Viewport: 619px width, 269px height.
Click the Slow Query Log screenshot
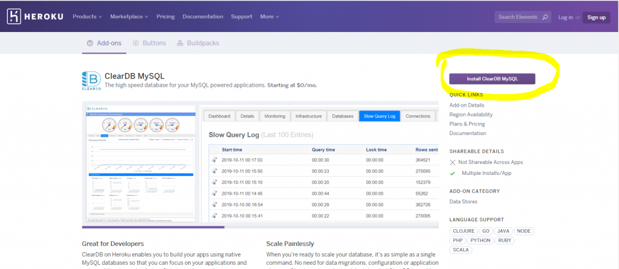[x=319, y=163]
